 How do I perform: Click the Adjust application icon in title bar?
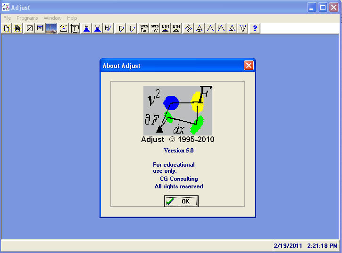pos(6,7)
